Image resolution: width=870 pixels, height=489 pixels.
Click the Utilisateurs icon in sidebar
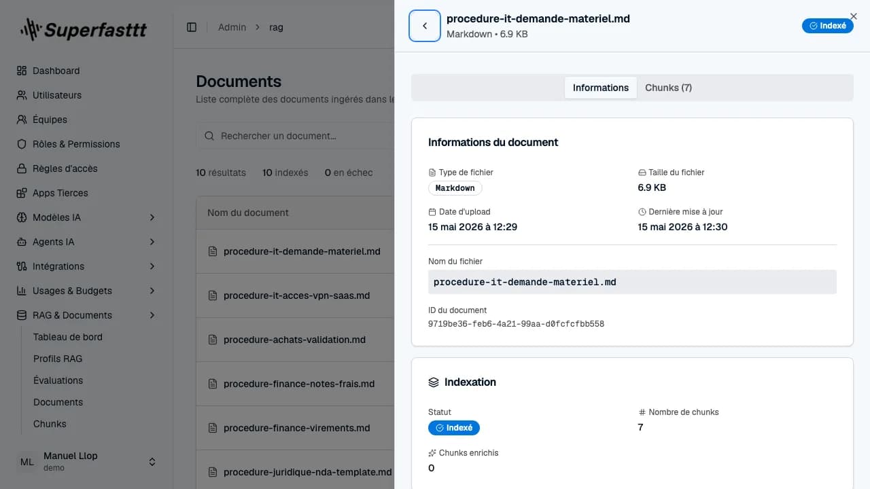[x=21, y=95]
